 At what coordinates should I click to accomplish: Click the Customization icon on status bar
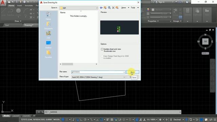(215, 120)
